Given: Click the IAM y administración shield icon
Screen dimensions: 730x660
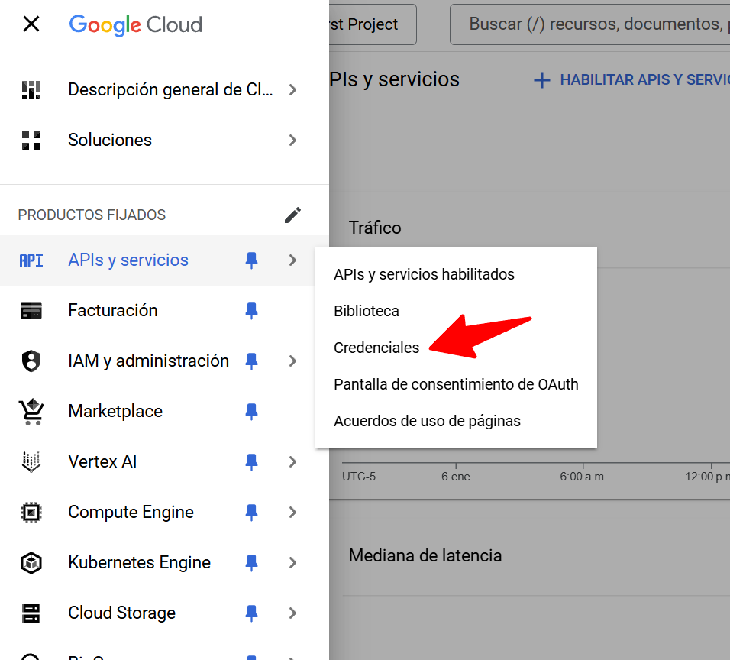Looking at the screenshot, I should coord(31,361).
